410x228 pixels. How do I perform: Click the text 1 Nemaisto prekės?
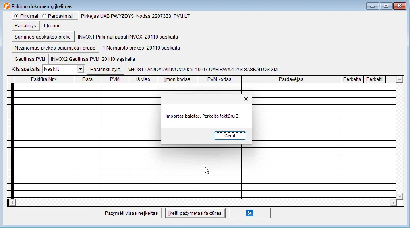(x=124, y=48)
